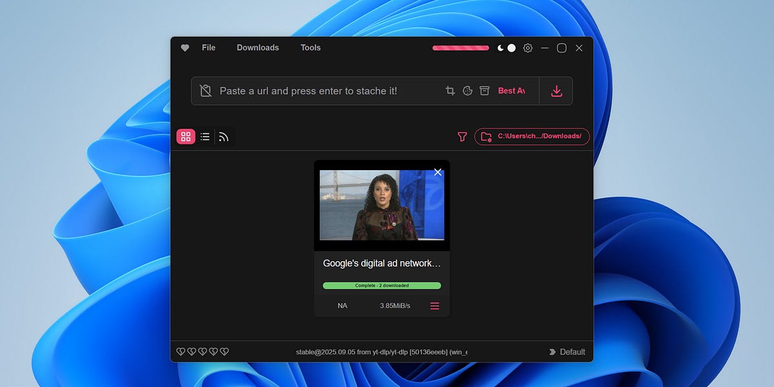Viewport: 774px width, 387px height.
Task: Remove the video card with its X button
Action: (x=438, y=172)
